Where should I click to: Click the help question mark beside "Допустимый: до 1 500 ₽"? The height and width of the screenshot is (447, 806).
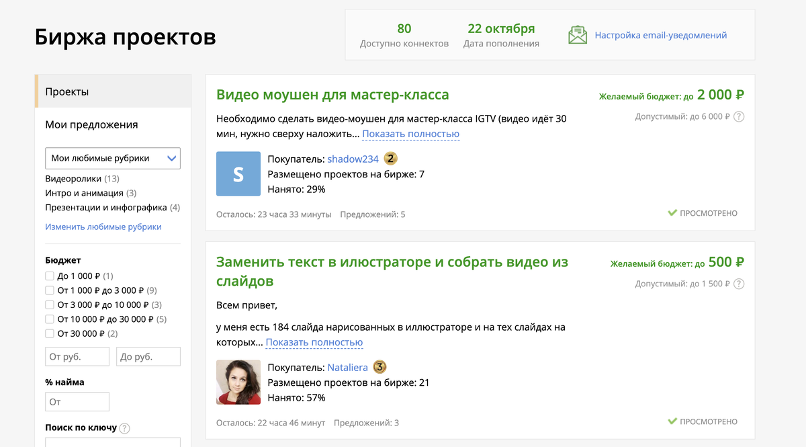pyautogui.click(x=739, y=284)
